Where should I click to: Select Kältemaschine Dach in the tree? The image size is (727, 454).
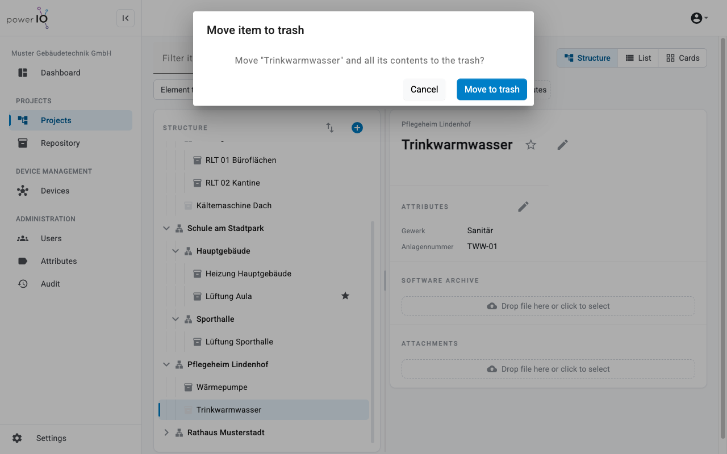(x=264, y=205)
